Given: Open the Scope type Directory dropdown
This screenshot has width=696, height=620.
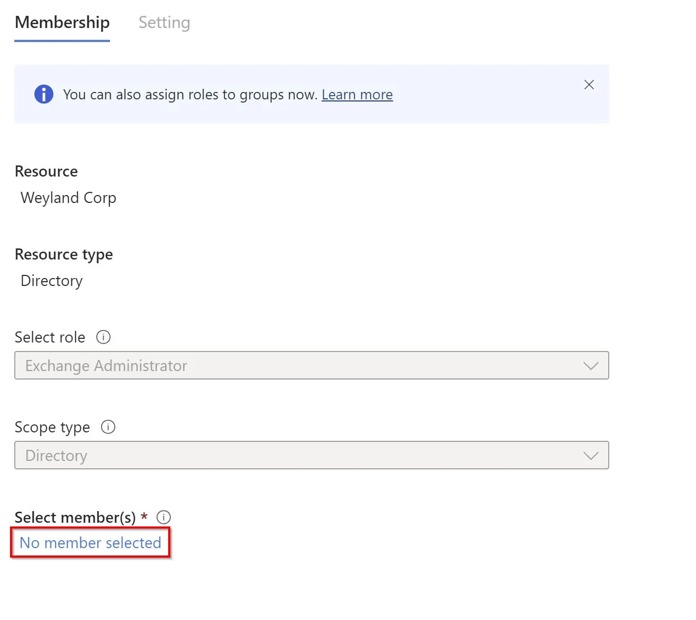Looking at the screenshot, I should coord(312,455).
